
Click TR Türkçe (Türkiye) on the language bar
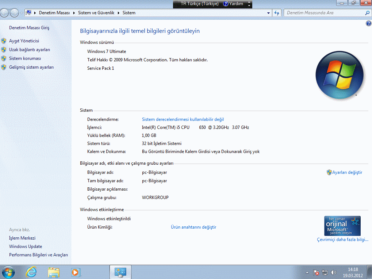[x=200, y=4]
